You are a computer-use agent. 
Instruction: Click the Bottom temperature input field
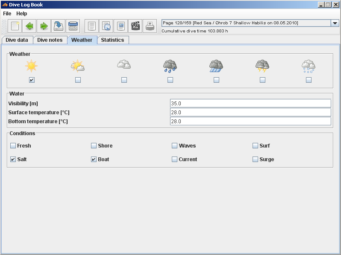pos(250,121)
